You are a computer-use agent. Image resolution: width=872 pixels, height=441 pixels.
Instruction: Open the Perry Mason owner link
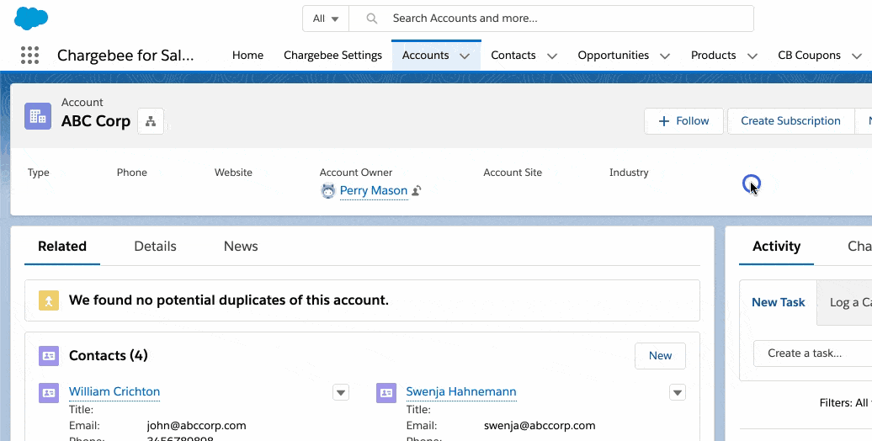373,191
